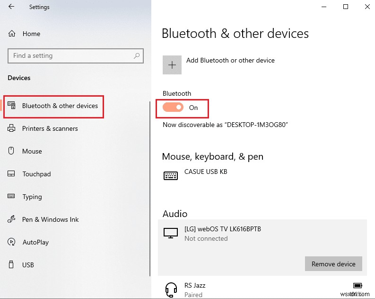Click the Touchpad icon in sidebar
The height and width of the screenshot is (299, 375).
coord(12,174)
